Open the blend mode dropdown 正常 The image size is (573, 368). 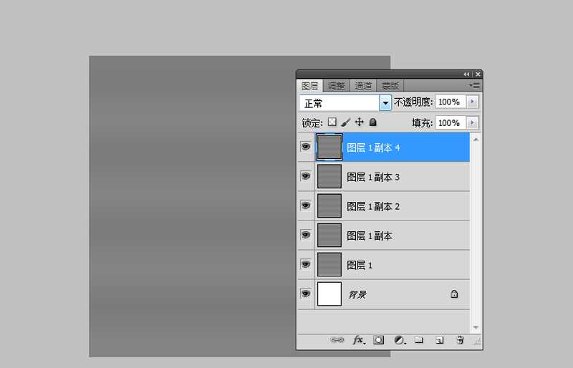(385, 103)
